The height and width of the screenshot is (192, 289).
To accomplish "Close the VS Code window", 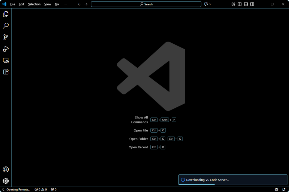I will point(283,4).
